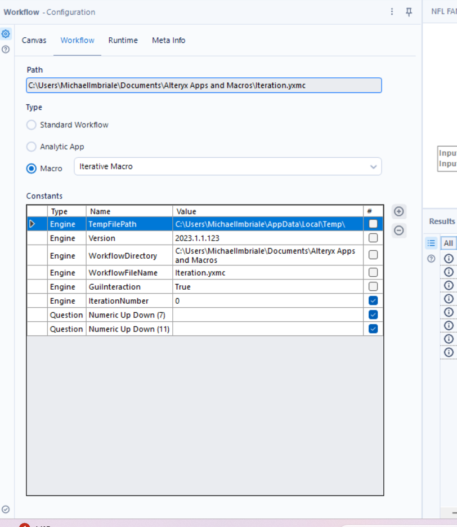
Task: Open the Iterative Macro type dropdown
Action: pyautogui.click(x=228, y=167)
